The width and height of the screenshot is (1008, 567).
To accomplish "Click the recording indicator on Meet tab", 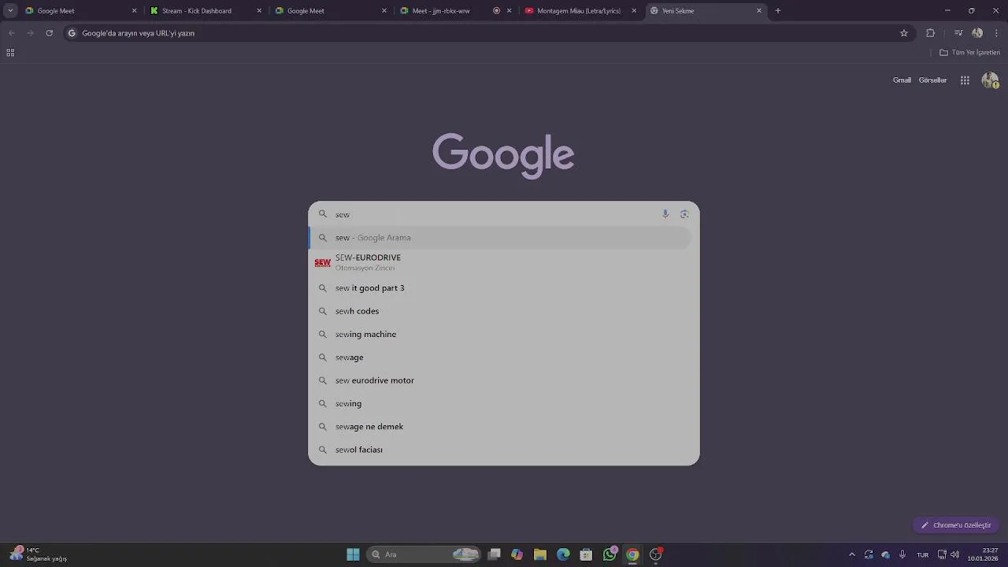I will tap(496, 11).
